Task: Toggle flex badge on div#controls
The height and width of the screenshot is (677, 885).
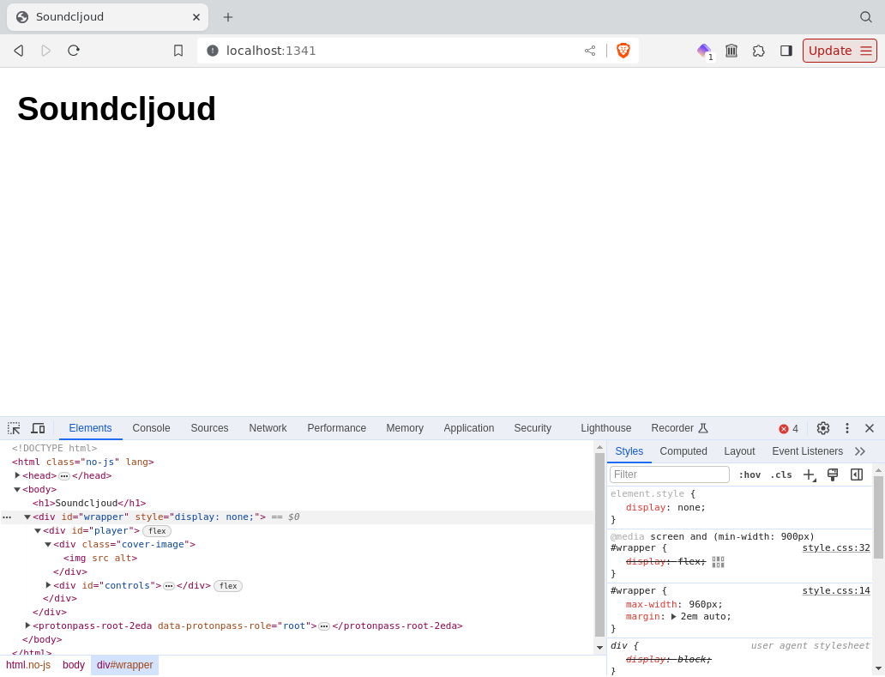Action: pos(228,585)
